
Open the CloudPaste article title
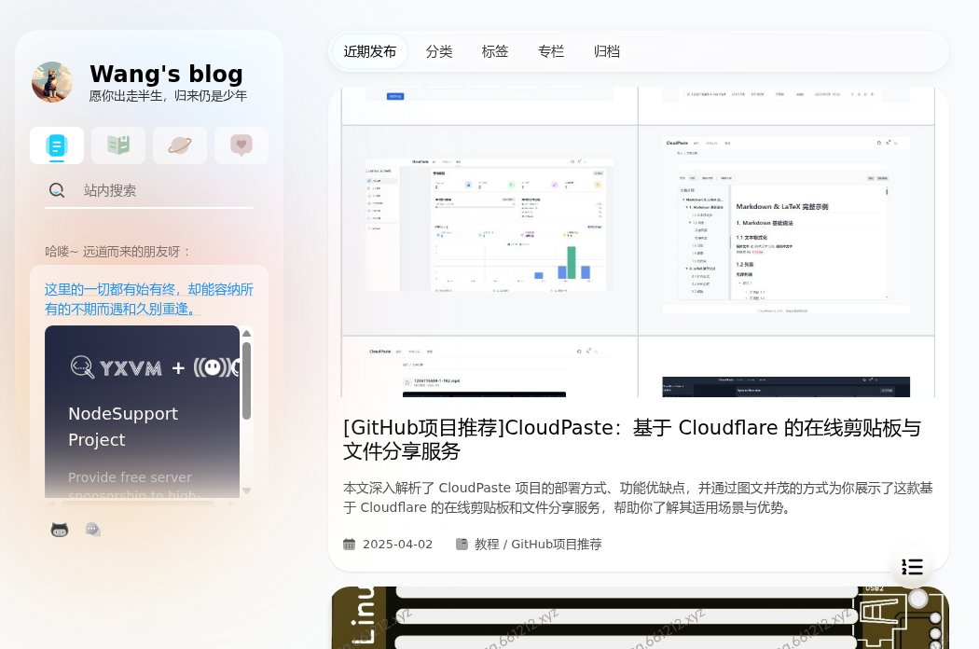tap(632, 439)
